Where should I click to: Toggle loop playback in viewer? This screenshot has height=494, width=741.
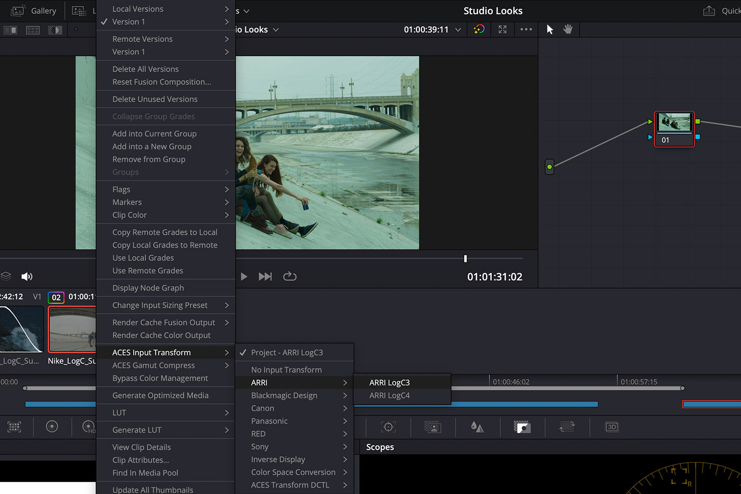click(x=289, y=277)
